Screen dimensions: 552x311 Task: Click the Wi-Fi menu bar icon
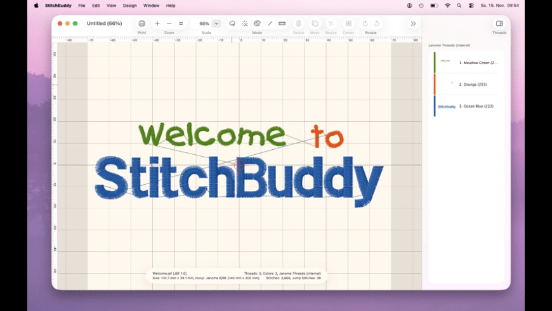coord(447,6)
